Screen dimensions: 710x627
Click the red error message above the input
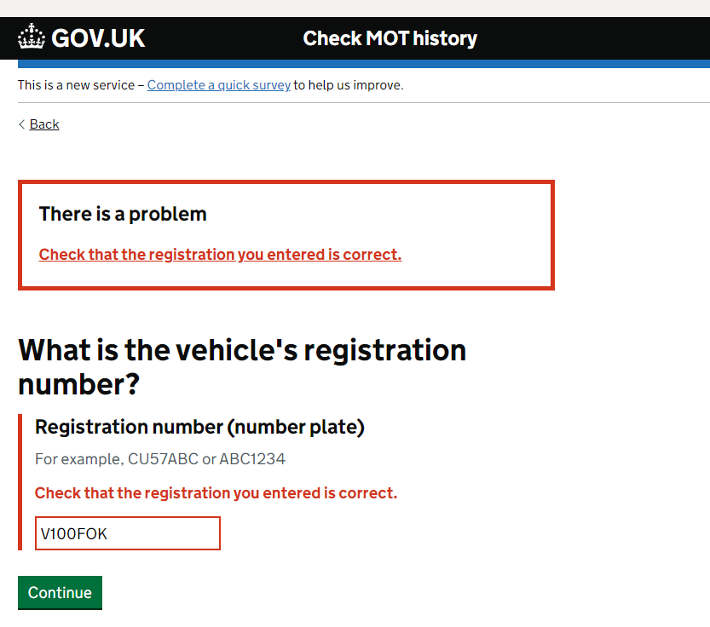point(216,493)
